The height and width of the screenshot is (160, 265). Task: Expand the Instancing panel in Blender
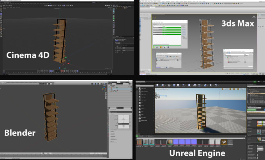click(x=113, y=135)
